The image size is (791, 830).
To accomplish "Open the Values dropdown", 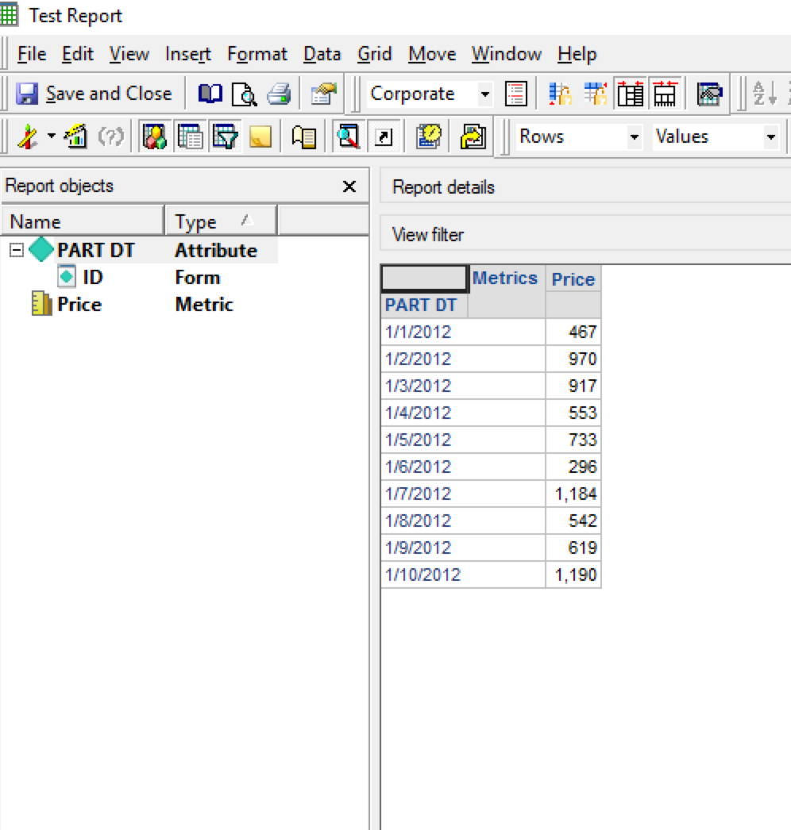I will pos(770,137).
